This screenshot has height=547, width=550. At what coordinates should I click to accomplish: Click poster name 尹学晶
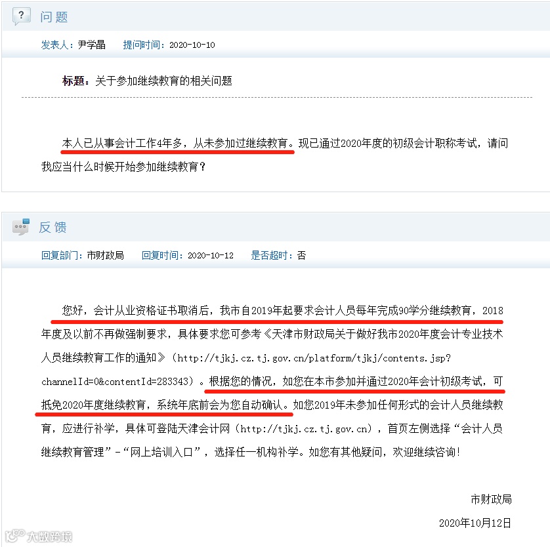[x=91, y=45]
